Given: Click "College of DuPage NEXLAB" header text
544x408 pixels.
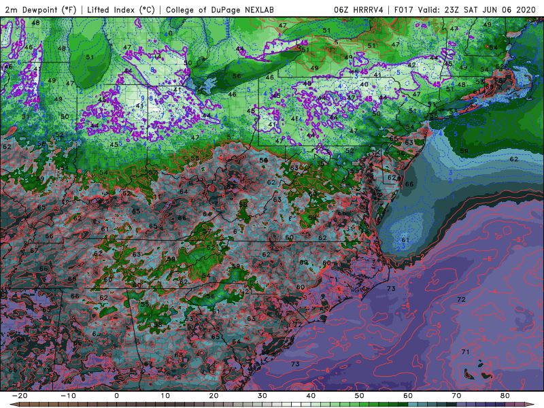Looking at the screenshot, I should [x=220, y=10].
